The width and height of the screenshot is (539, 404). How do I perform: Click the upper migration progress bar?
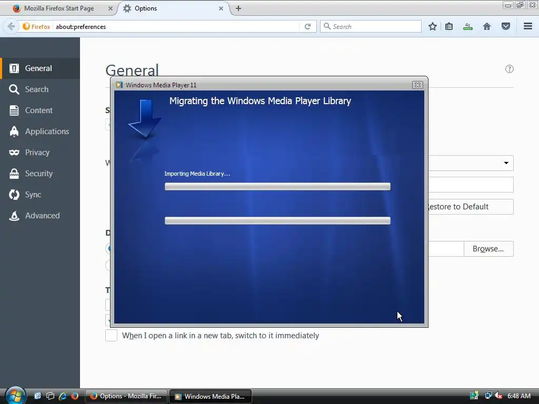click(277, 186)
